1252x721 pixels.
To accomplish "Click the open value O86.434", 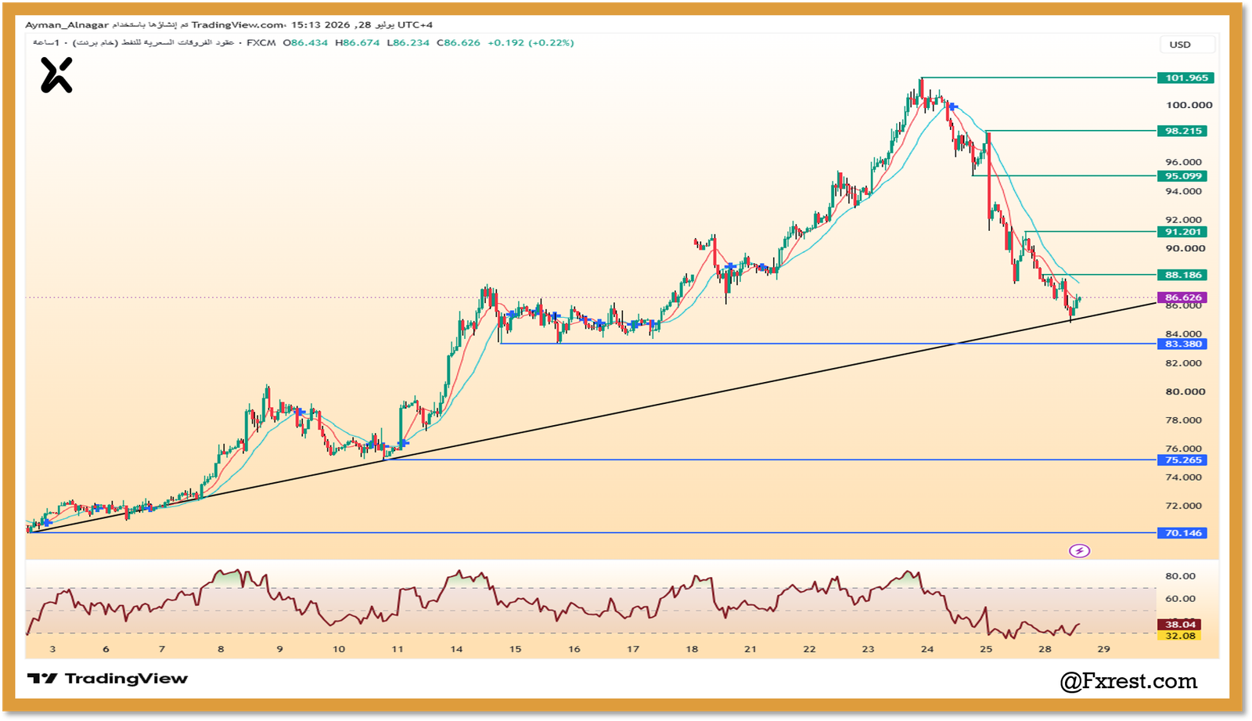I will tap(305, 43).
